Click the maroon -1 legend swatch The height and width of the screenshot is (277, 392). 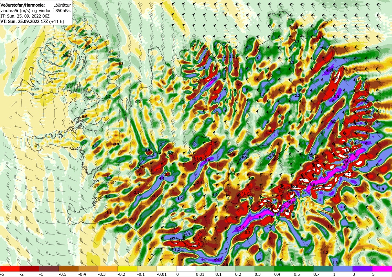(x=49, y=269)
